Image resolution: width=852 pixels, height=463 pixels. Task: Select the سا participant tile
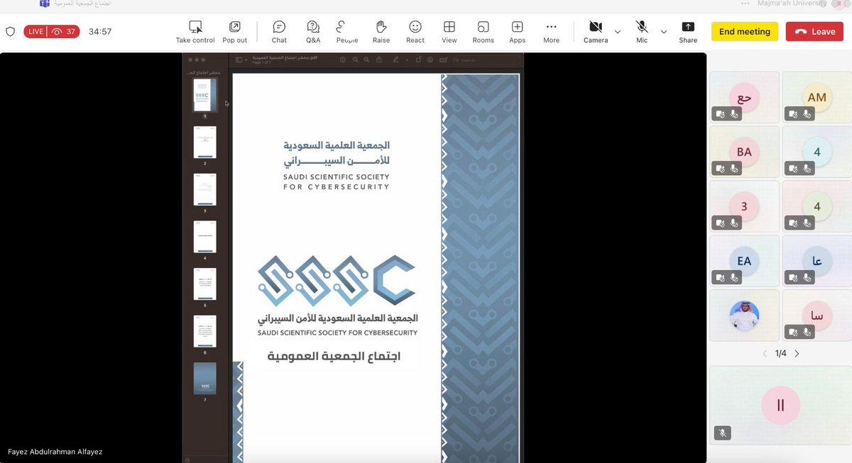pos(816,316)
